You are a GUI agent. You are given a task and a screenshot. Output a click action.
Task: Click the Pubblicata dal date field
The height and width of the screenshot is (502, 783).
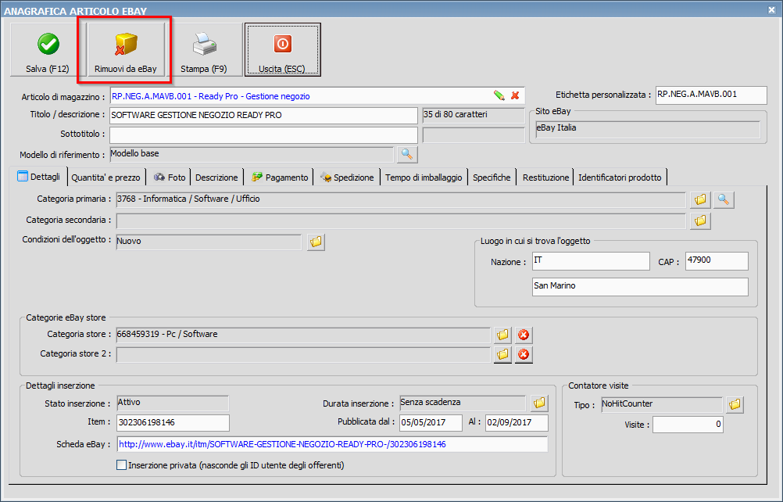pyautogui.click(x=431, y=422)
